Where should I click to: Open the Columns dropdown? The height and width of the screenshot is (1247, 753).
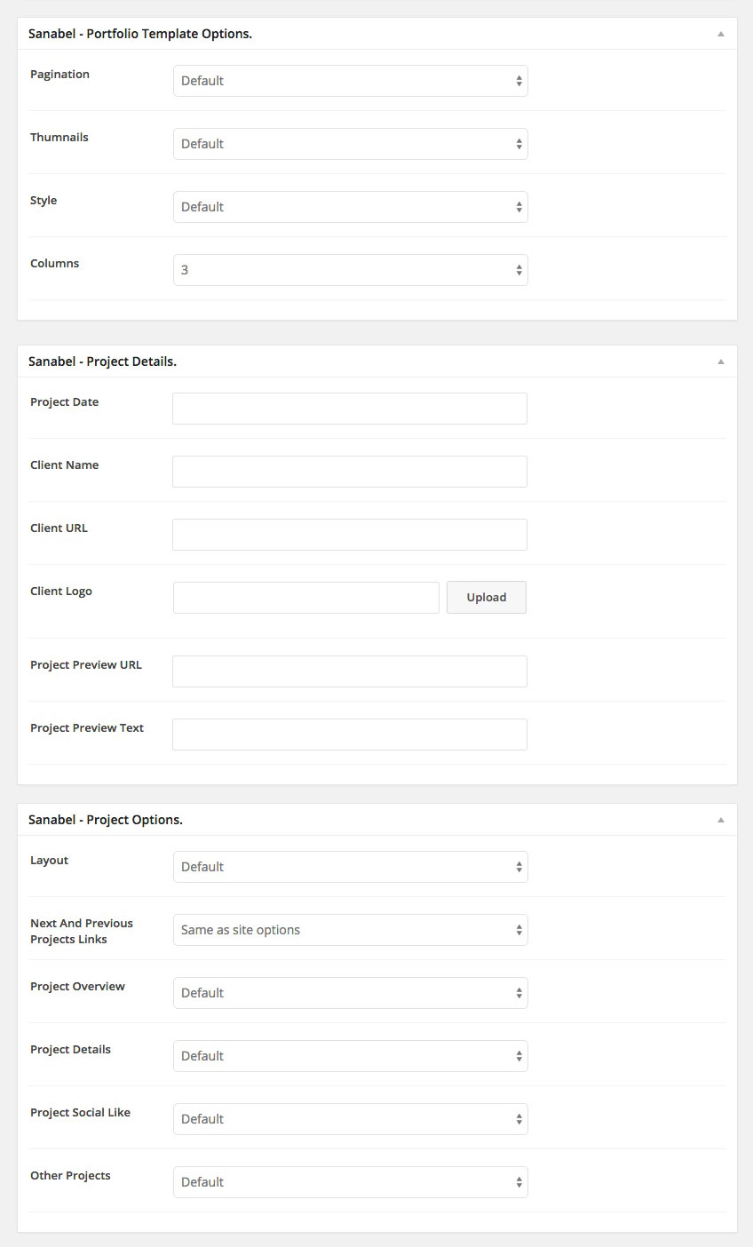pyautogui.click(x=350, y=270)
